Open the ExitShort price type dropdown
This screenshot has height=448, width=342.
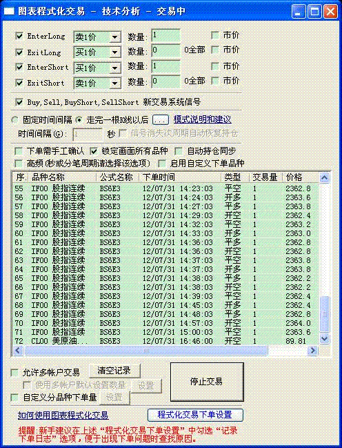coord(114,84)
